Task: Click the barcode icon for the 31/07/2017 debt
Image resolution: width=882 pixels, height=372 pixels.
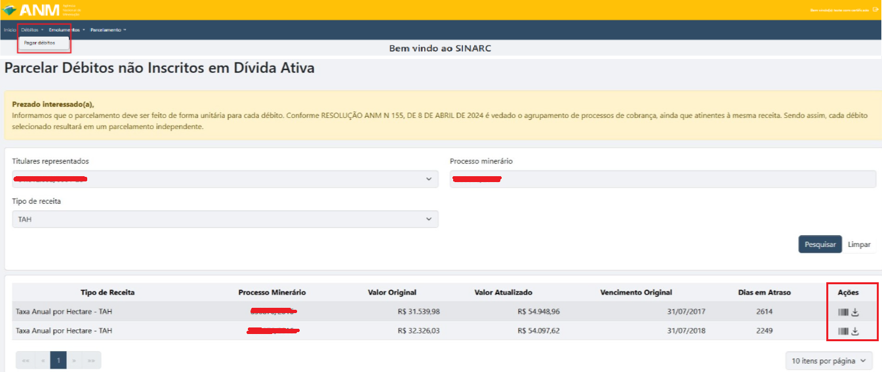Action: click(843, 312)
